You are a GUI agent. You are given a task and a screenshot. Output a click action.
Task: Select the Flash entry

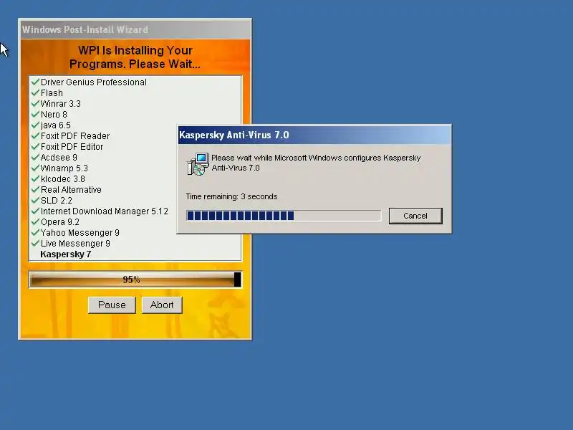[52, 93]
